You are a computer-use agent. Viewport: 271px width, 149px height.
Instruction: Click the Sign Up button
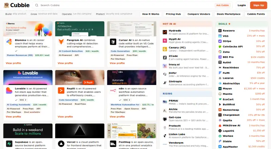258,5
